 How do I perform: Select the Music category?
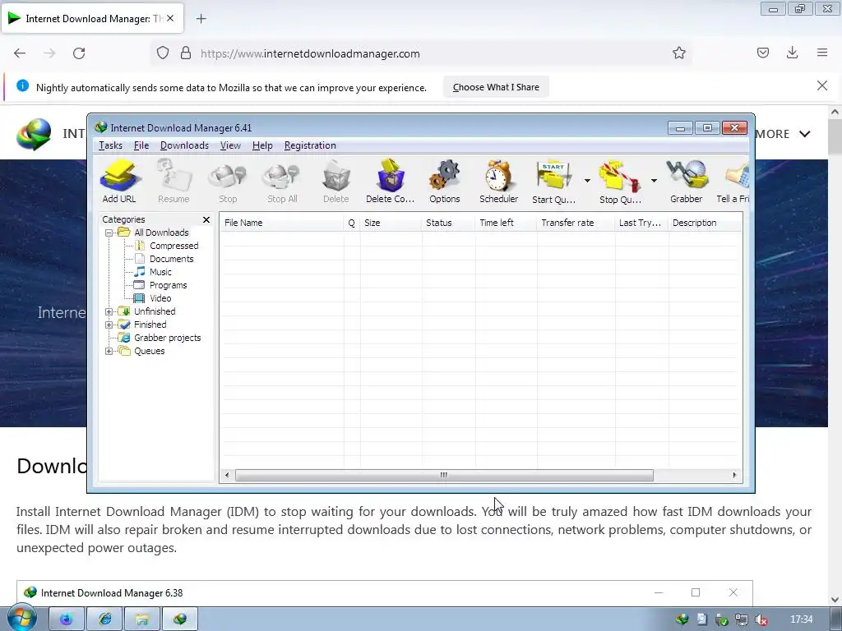pos(160,272)
